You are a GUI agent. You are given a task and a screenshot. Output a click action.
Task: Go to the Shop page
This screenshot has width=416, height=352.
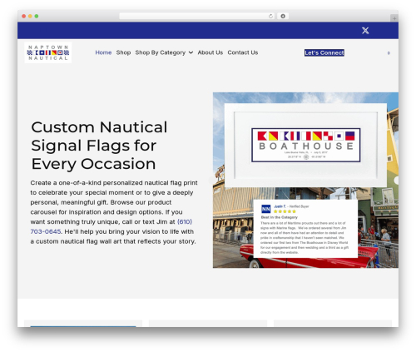click(x=123, y=52)
